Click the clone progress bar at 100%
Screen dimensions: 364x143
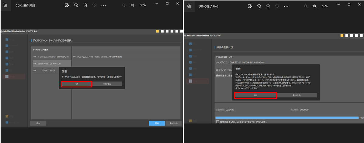[287, 118]
